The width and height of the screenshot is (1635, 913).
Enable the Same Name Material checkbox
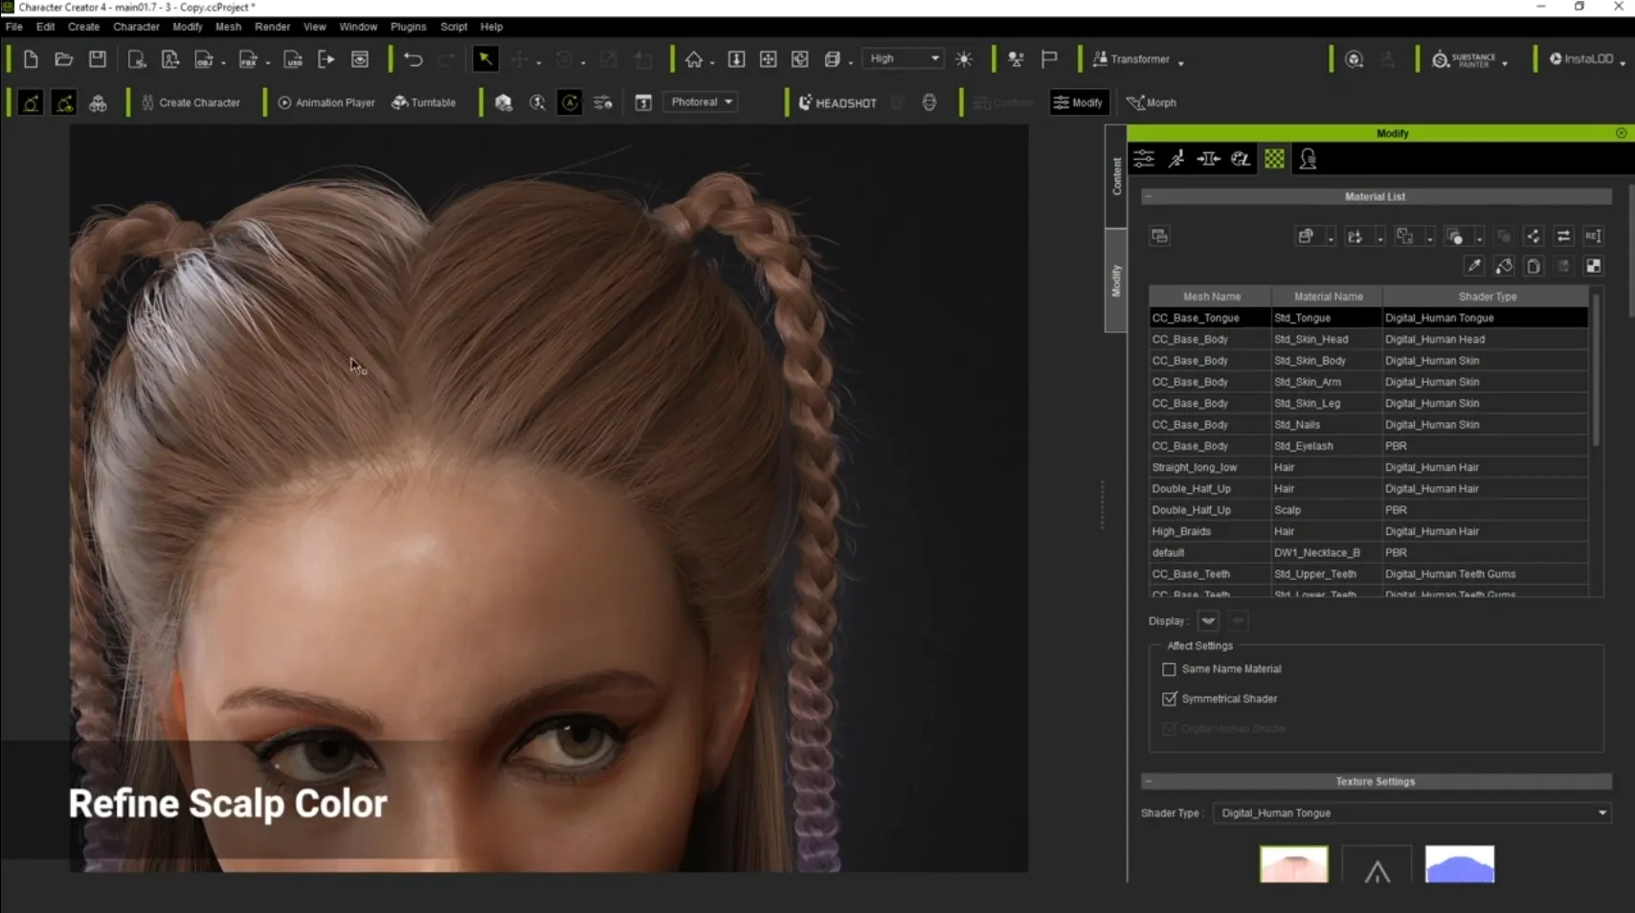(1169, 670)
